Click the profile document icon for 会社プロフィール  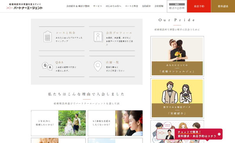coord(98,37)
